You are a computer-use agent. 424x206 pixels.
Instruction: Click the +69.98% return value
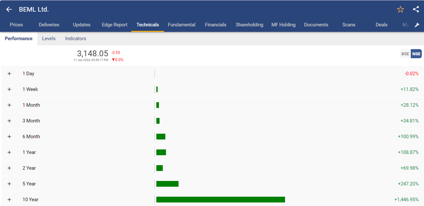pos(410,168)
